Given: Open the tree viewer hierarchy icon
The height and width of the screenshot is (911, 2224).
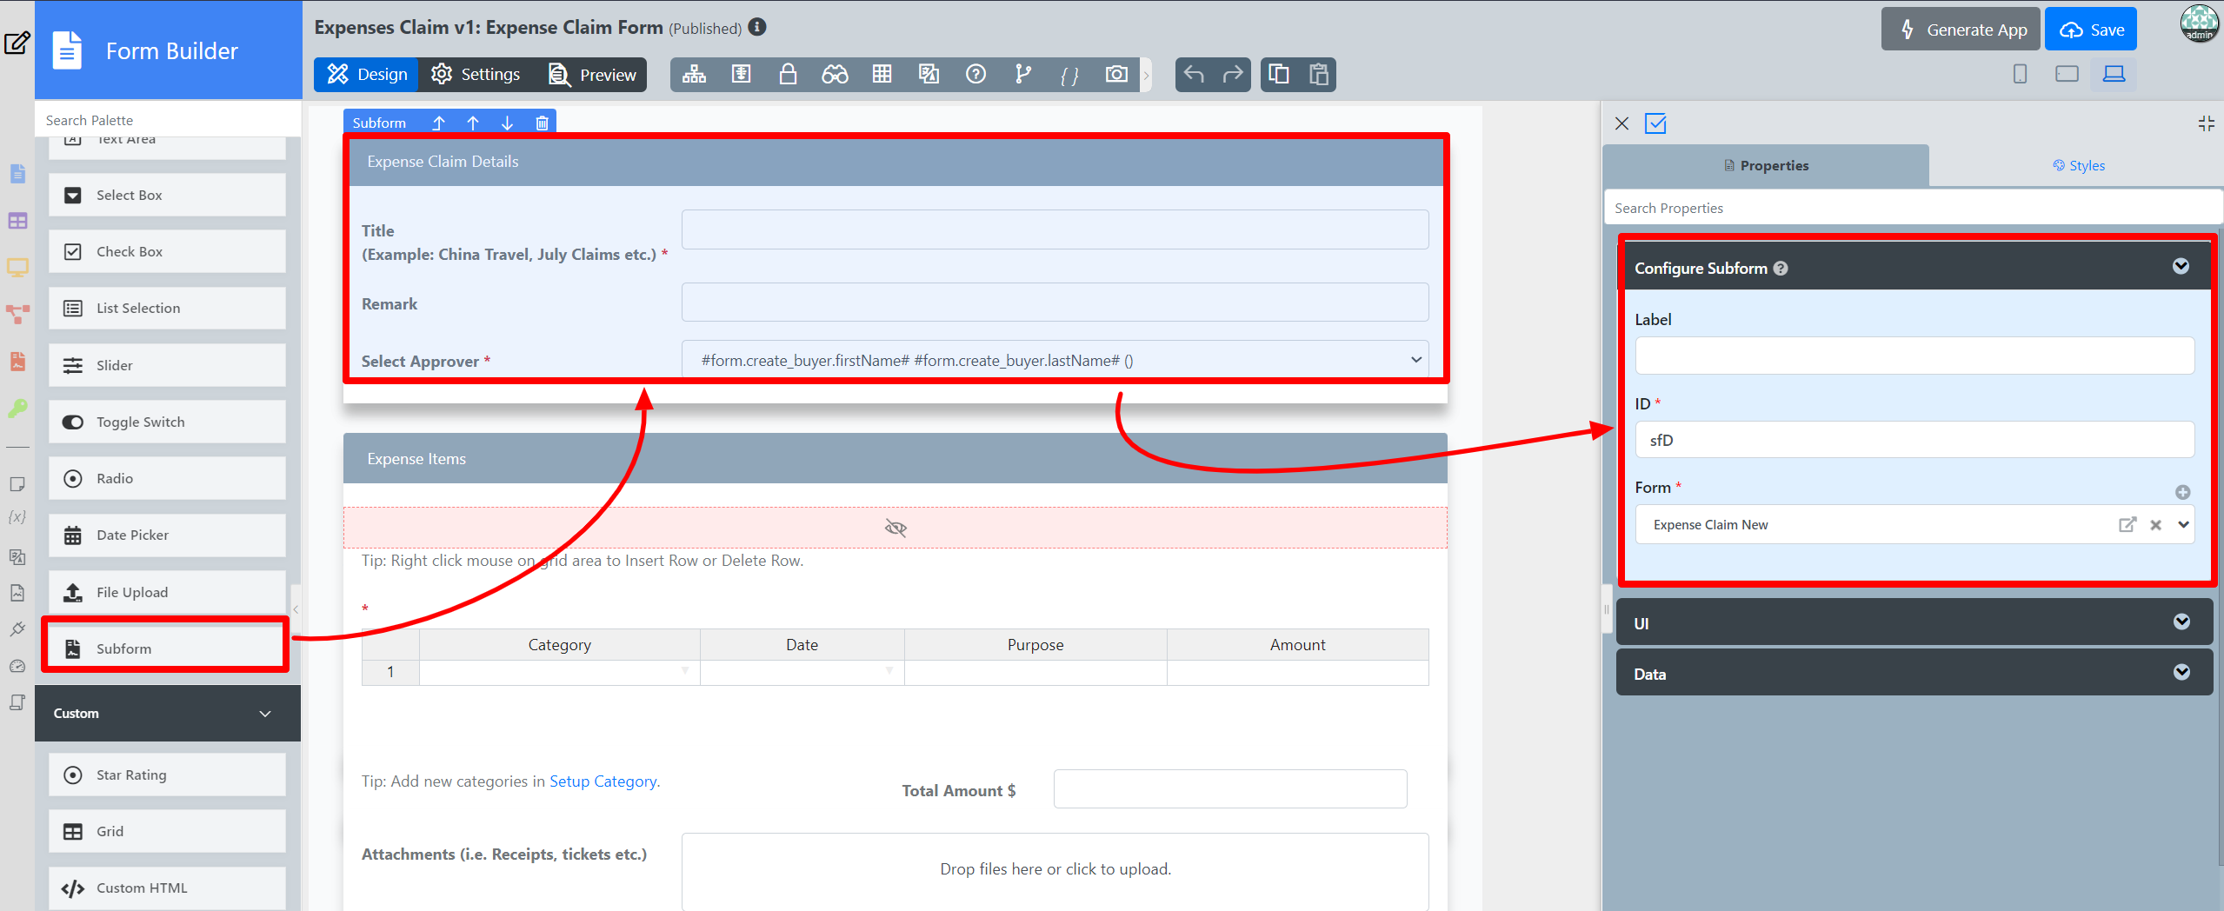Looking at the screenshot, I should 694,75.
